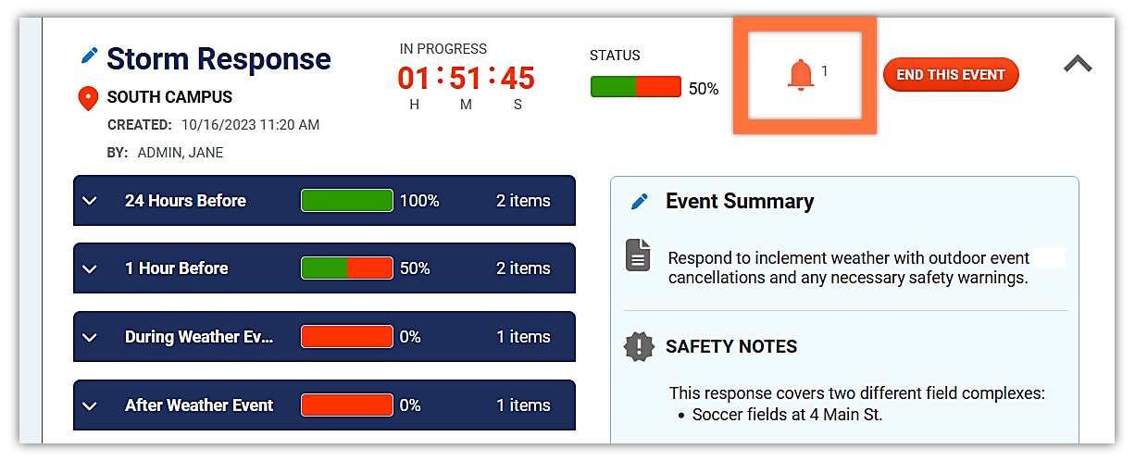Click the notification count number beside bell
Image resolution: width=1135 pixels, height=461 pixels.
coord(825,71)
